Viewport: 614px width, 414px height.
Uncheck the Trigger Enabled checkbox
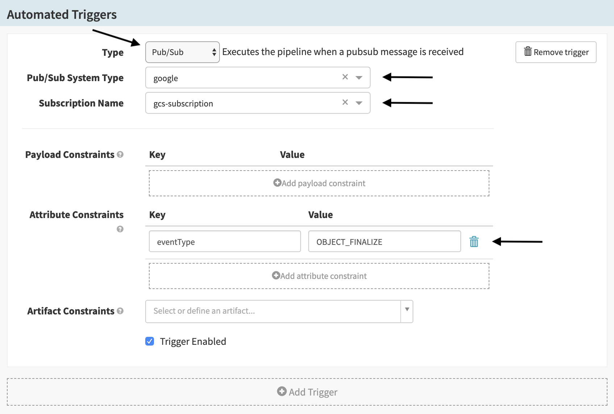click(150, 341)
